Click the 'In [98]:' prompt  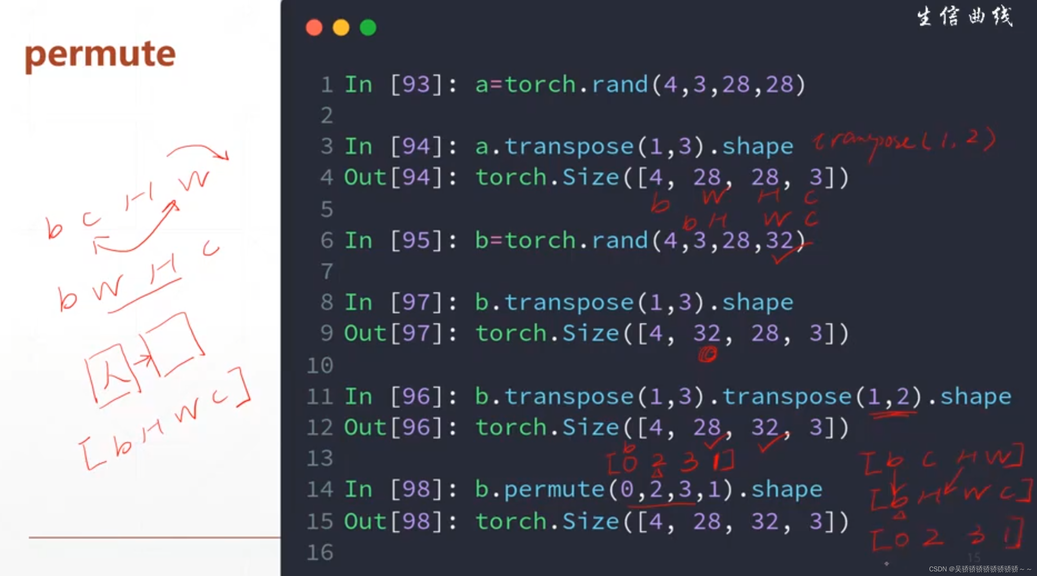401,490
